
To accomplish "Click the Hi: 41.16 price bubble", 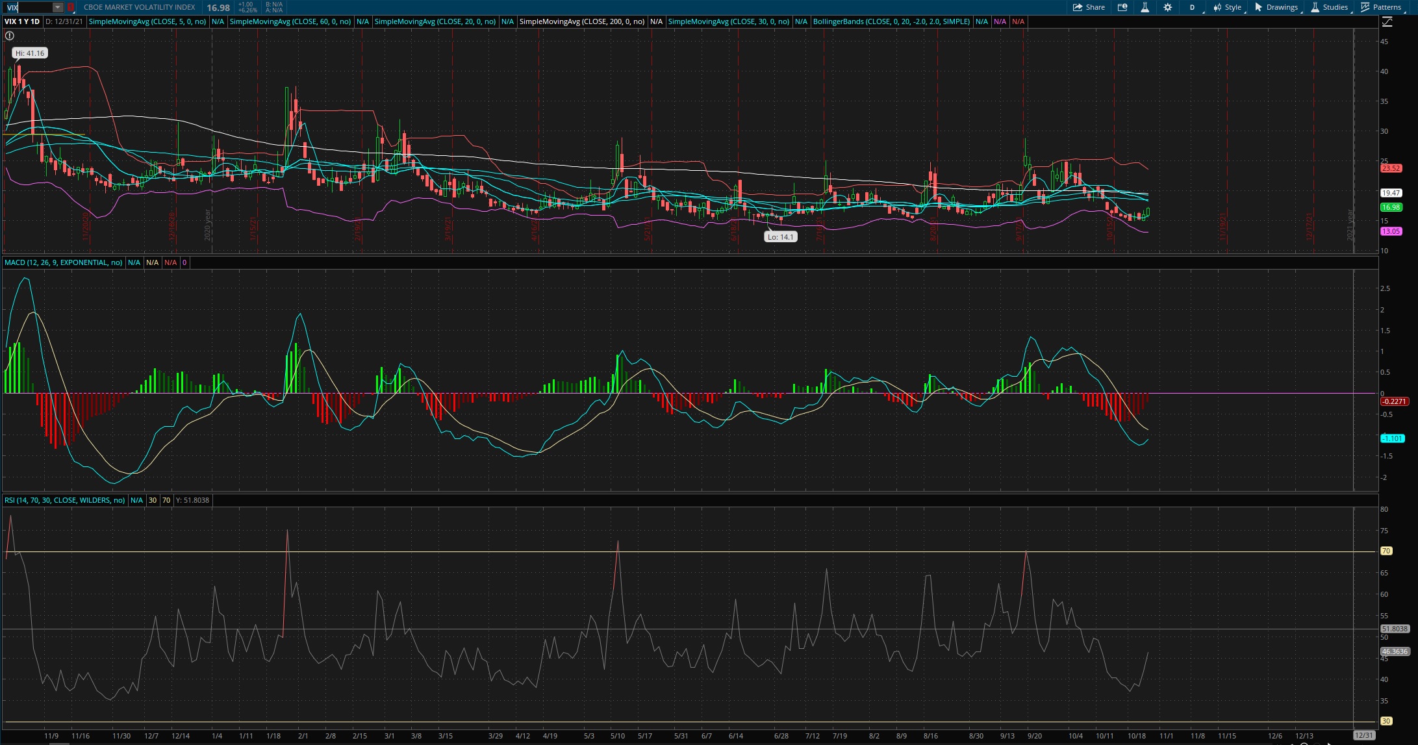I will pyautogui.click(x=30, y=53).
